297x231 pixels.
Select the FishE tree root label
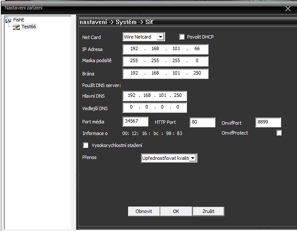(x=19, y=20)
